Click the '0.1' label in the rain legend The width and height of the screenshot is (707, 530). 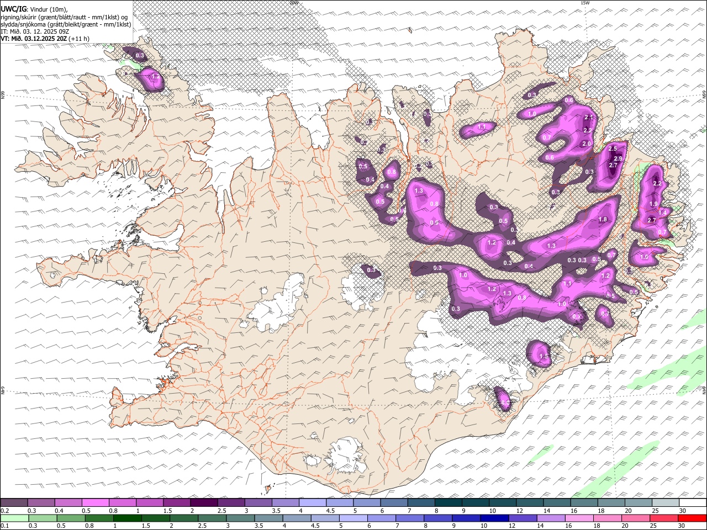tap(5, 526)
